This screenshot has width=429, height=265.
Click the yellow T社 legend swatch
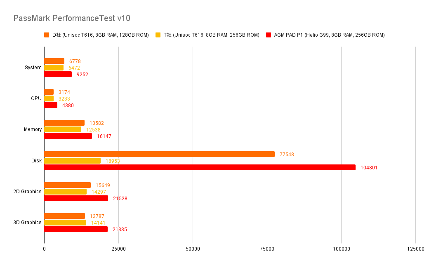point(158,35)
